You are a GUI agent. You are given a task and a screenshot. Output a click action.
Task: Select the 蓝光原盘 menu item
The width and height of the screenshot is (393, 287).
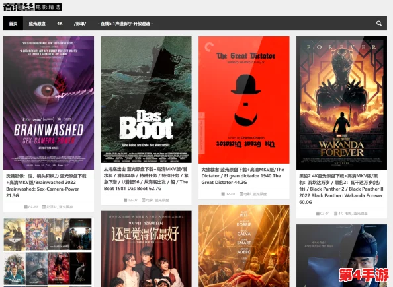[x=37, y=24]
